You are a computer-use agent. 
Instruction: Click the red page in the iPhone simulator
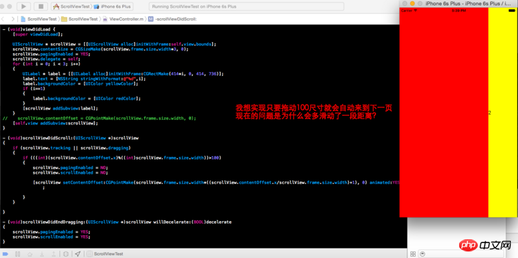pos(444,112)
